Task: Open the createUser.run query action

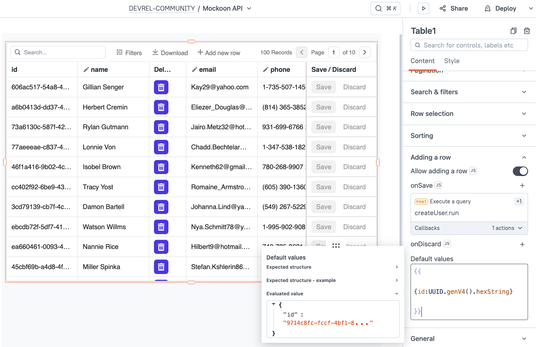Action: tap(469, 208)
